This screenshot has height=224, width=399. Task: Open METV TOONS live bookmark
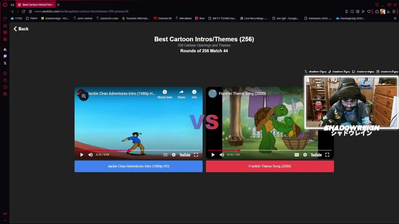(x=222, y=18)
